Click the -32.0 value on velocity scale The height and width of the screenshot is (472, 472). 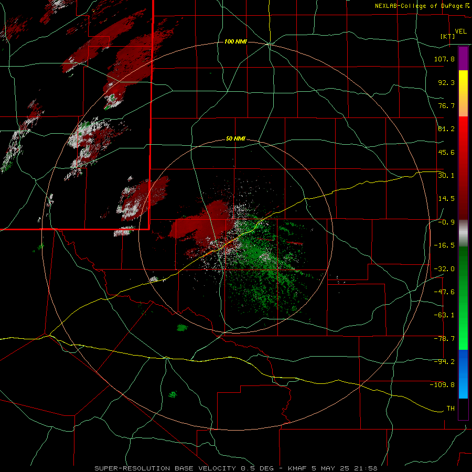pos(444,269)
